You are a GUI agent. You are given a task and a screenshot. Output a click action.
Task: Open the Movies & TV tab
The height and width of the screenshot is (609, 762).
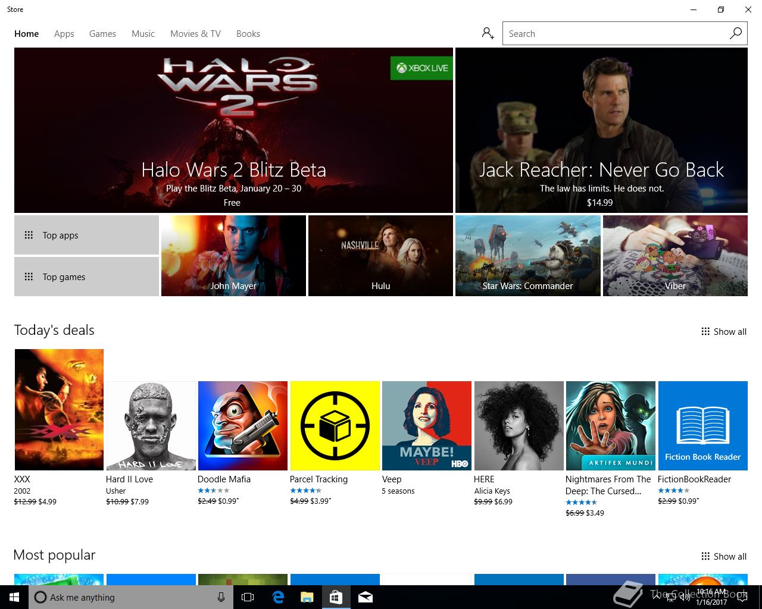coord(195,34)
